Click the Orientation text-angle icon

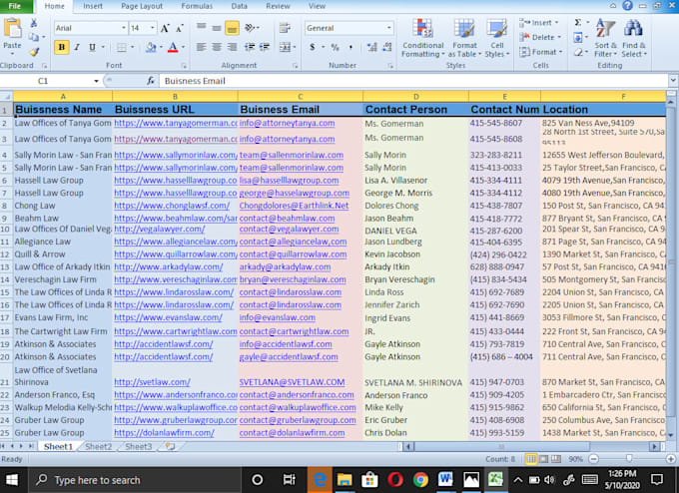coord(251,28)
